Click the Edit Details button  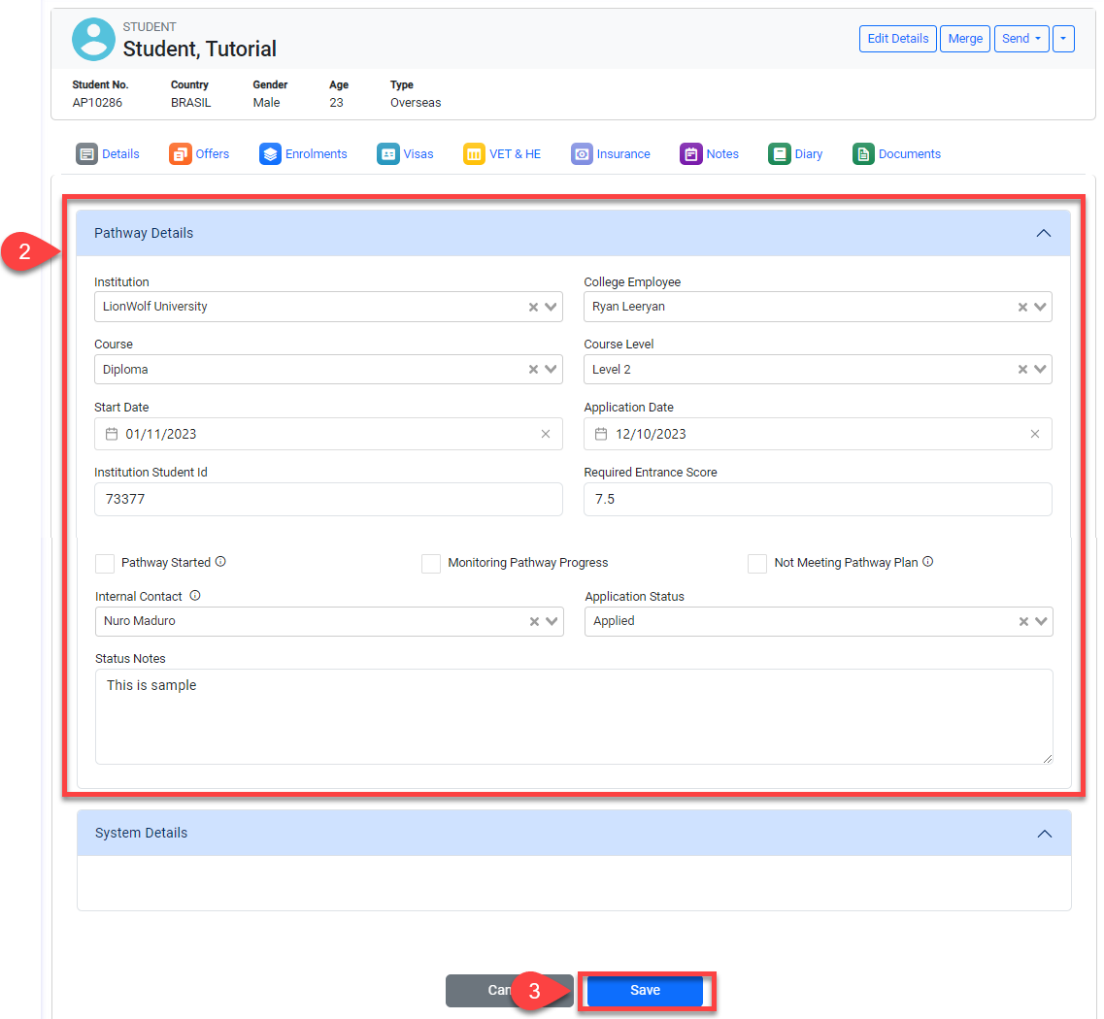(x=897, y=39)
